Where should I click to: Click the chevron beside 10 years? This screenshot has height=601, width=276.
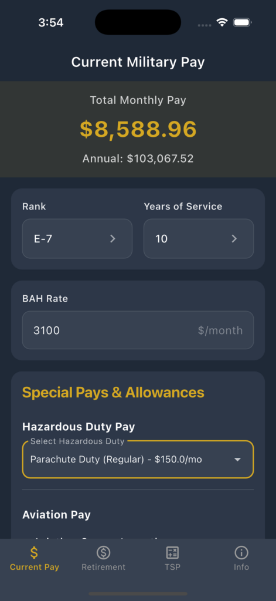tap(234, 239)
